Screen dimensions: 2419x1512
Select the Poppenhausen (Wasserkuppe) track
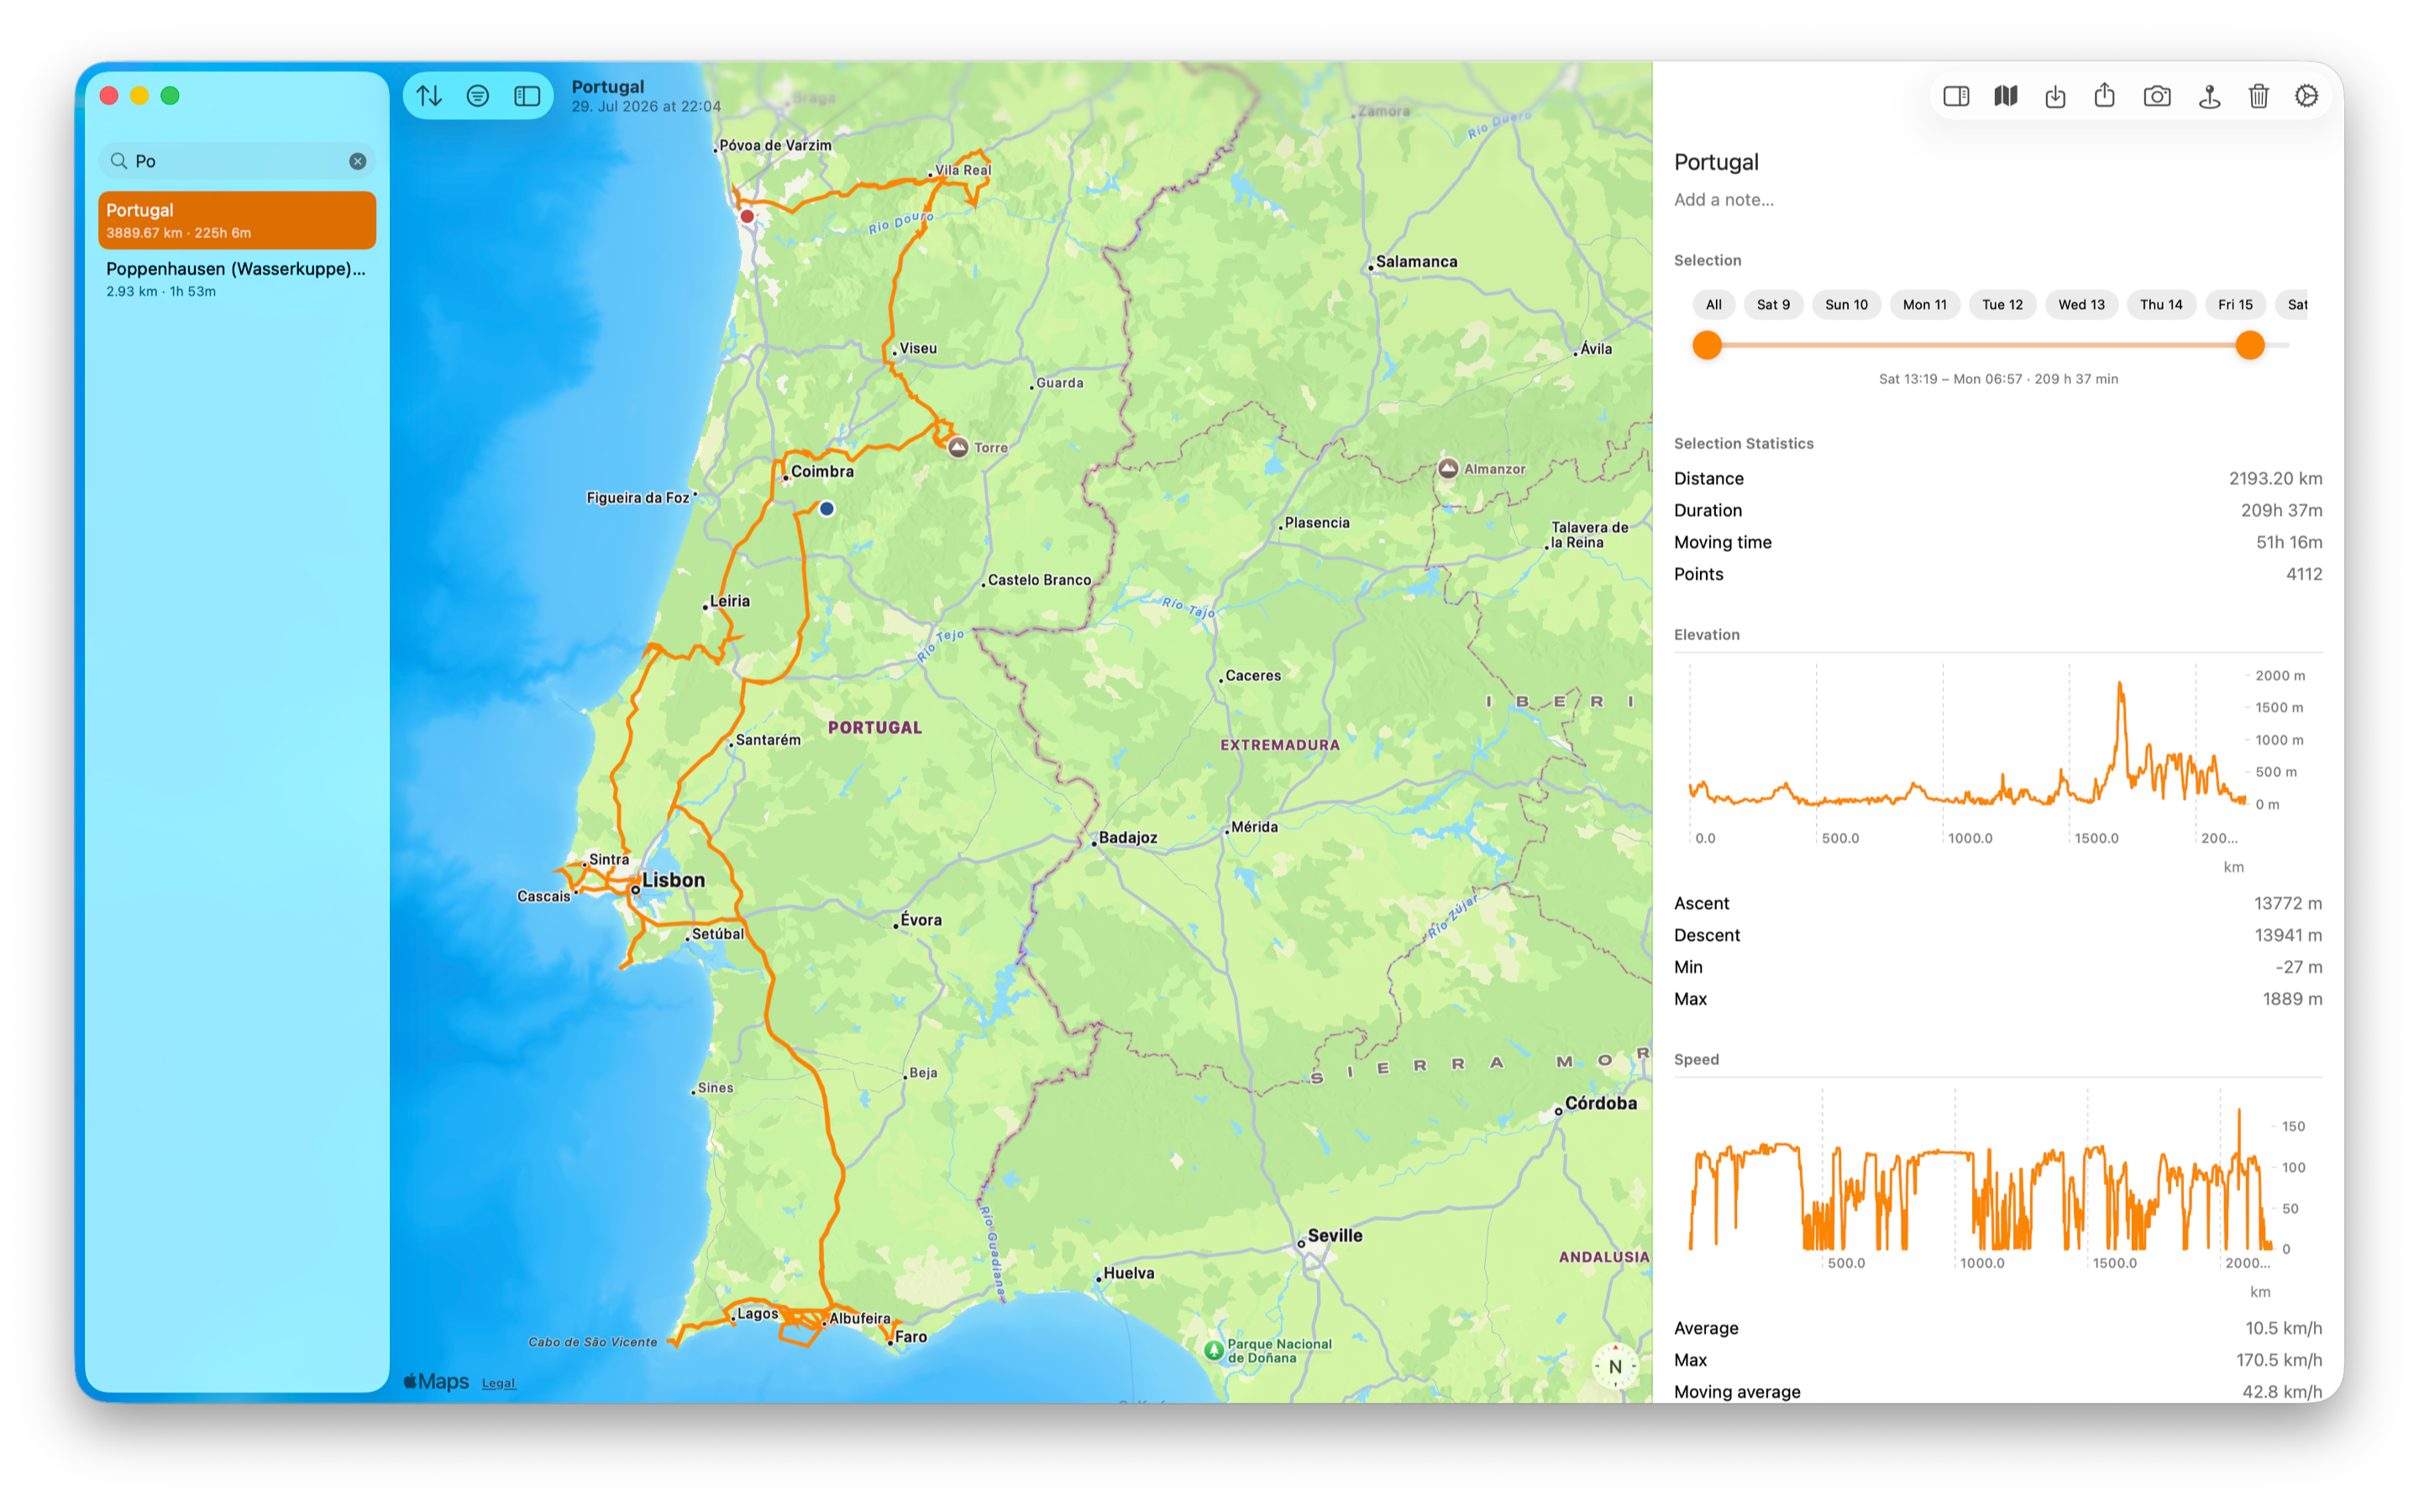pyautogui.click(x=237, y=279)
